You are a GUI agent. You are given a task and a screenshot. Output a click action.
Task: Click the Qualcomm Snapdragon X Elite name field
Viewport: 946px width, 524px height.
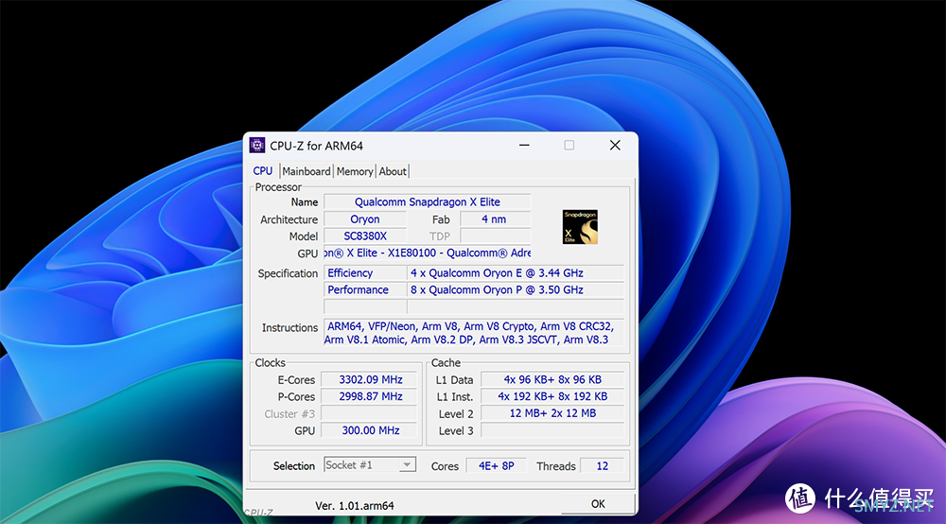pos(428,202)
